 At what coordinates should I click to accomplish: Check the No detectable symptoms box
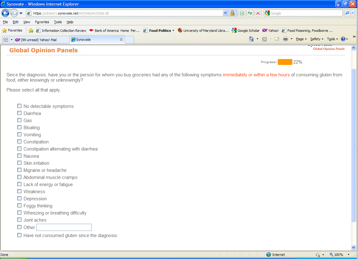coord(20,106)
